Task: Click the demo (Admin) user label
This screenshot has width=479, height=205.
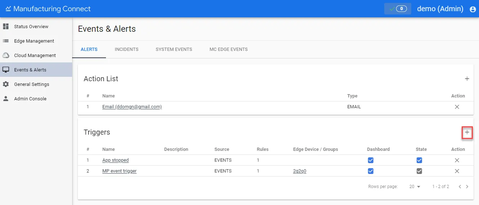Action: tap(440, 9)
